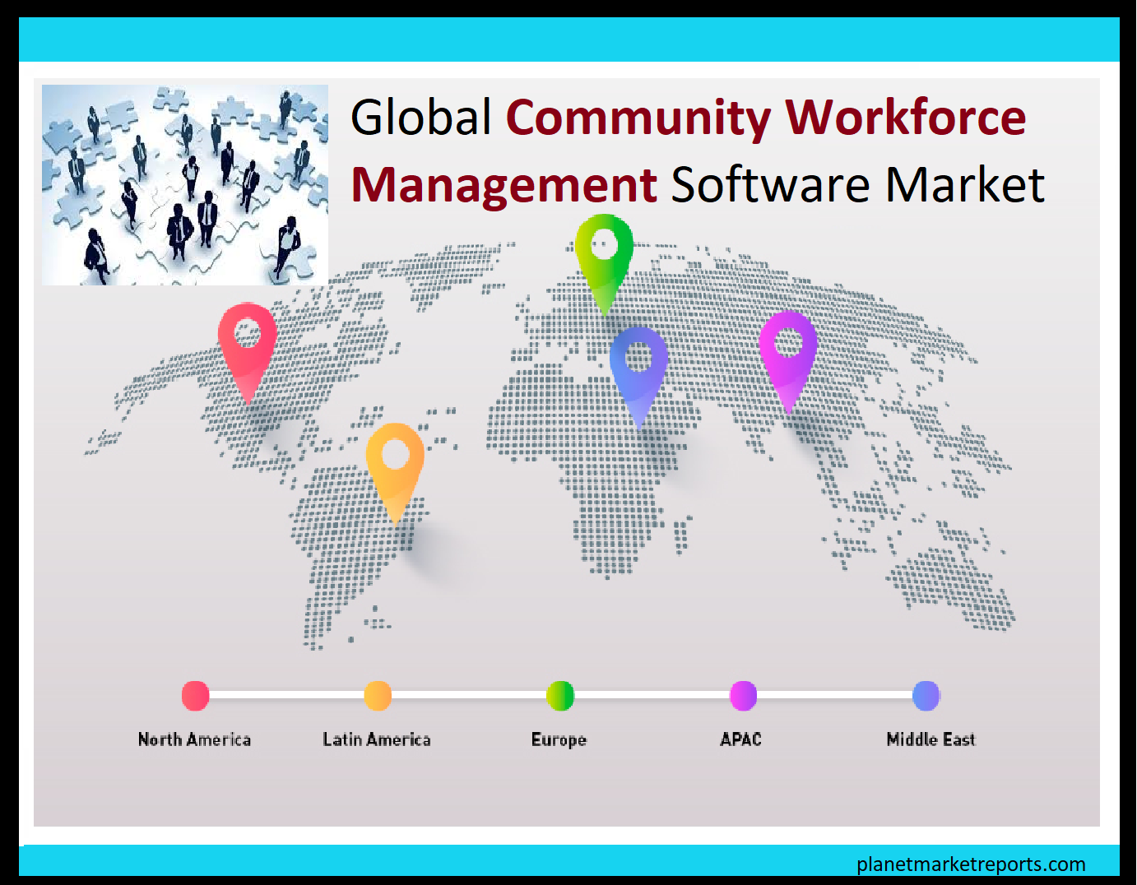Open the planetmarketreports.com link
The image size is (1137, 885).
pos(971,864)
